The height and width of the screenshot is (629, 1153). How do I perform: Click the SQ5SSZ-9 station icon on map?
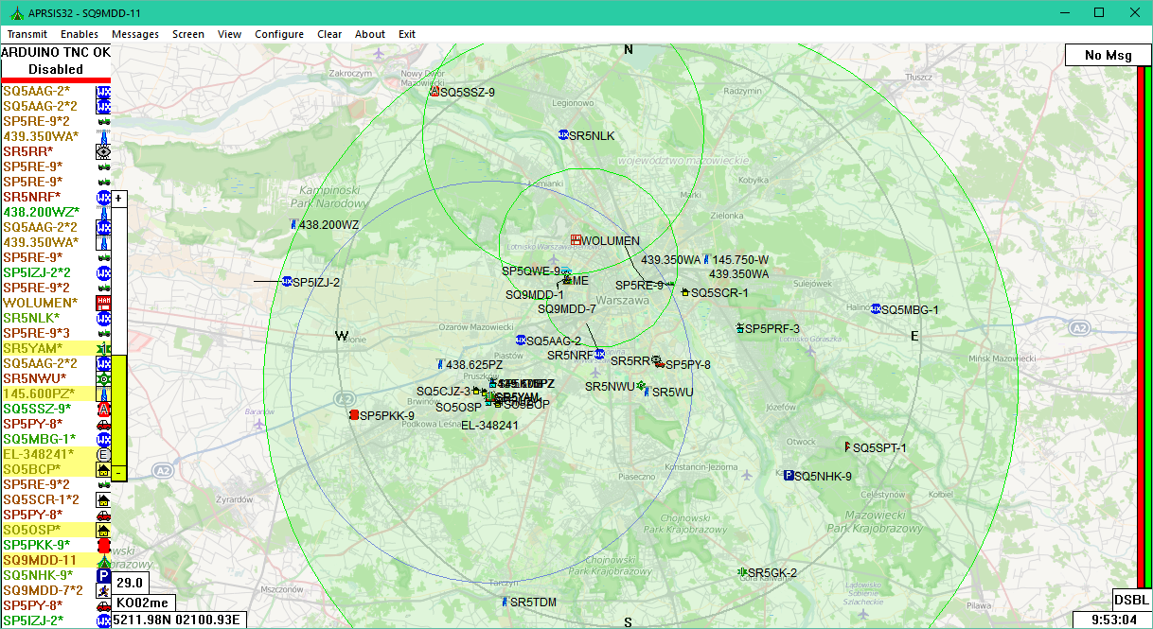(434, 92)
